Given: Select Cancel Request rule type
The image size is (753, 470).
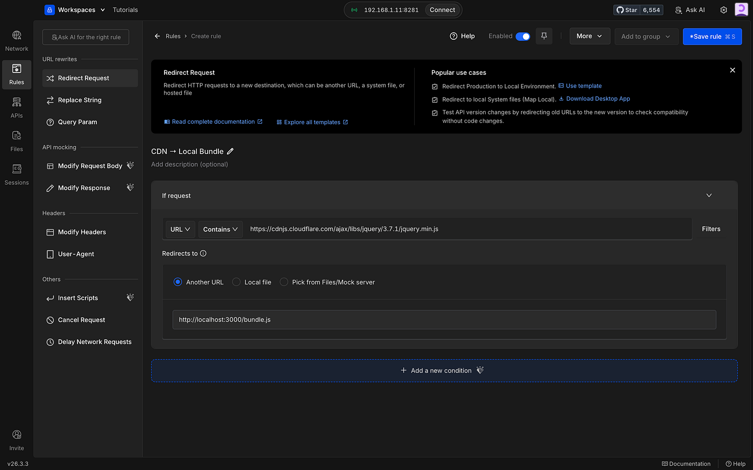Looking at the screenshot, I should pos(90,319).
